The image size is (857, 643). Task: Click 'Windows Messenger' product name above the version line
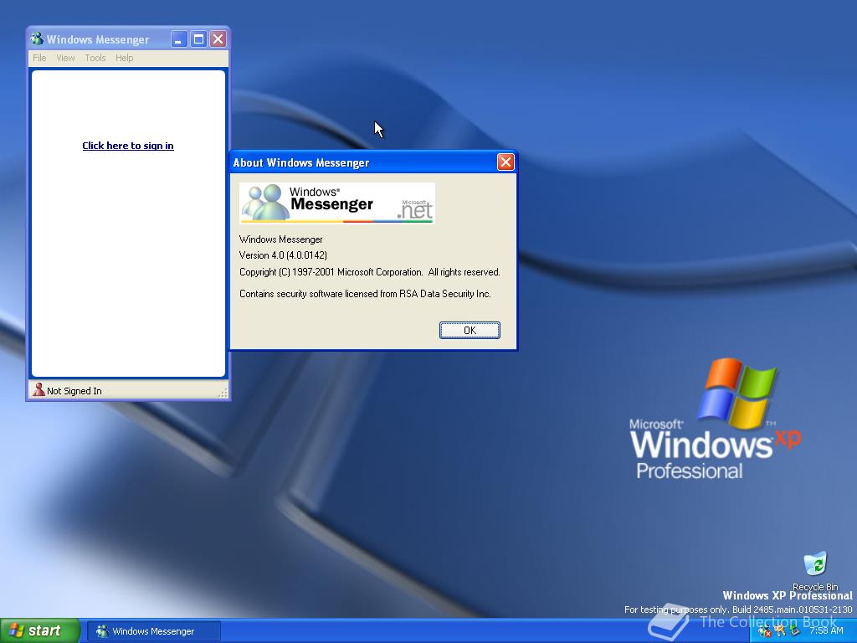coord(281,239)
